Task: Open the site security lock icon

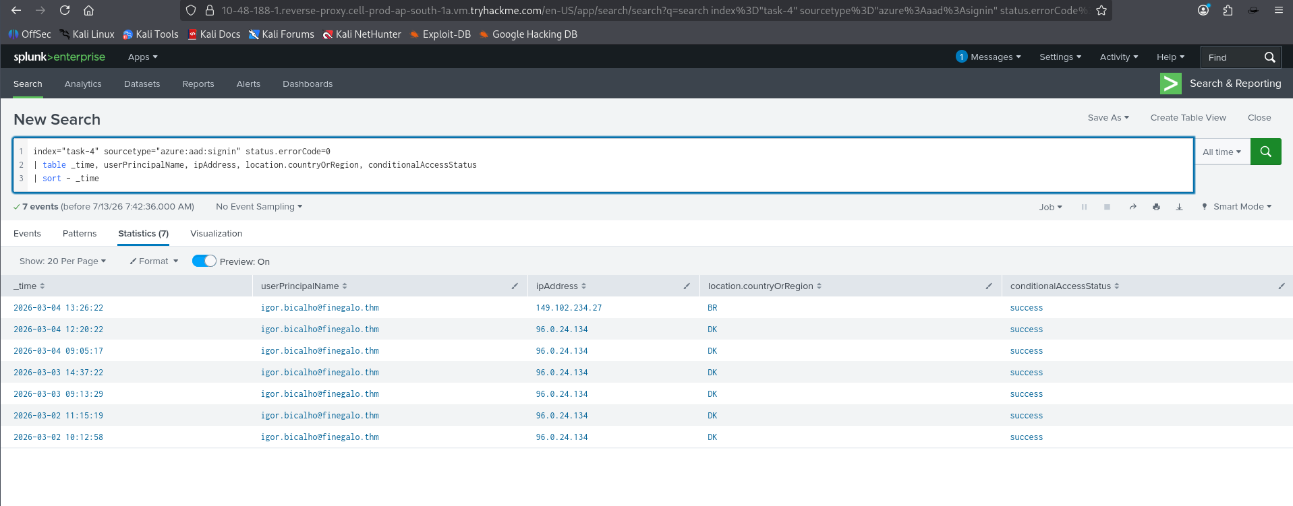Action: tap(210, 10)
